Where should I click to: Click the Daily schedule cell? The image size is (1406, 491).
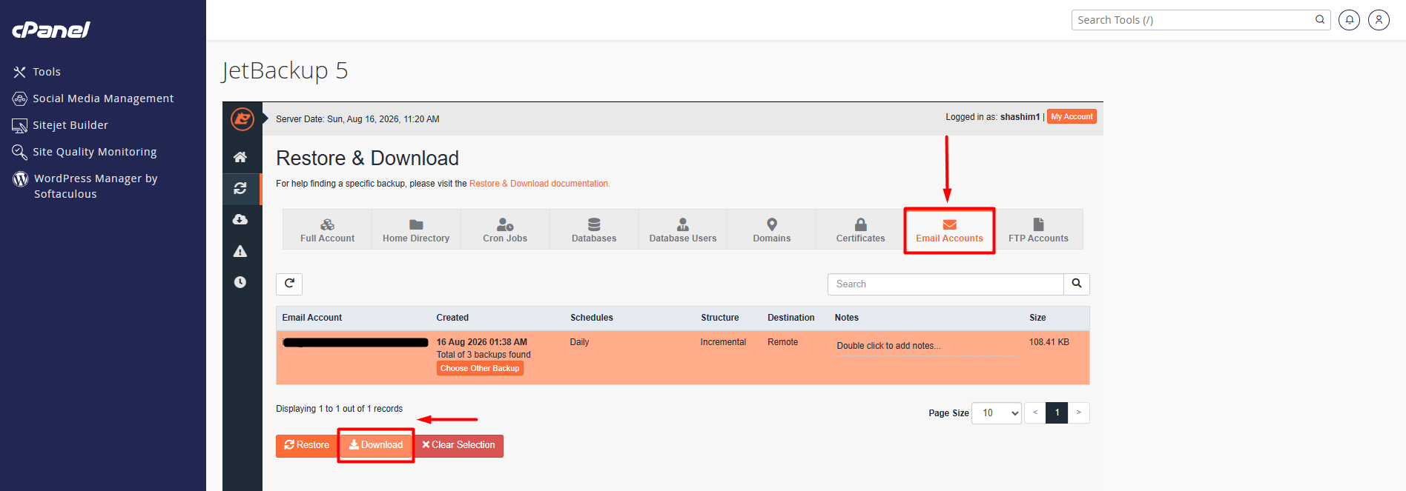[579, 342]
